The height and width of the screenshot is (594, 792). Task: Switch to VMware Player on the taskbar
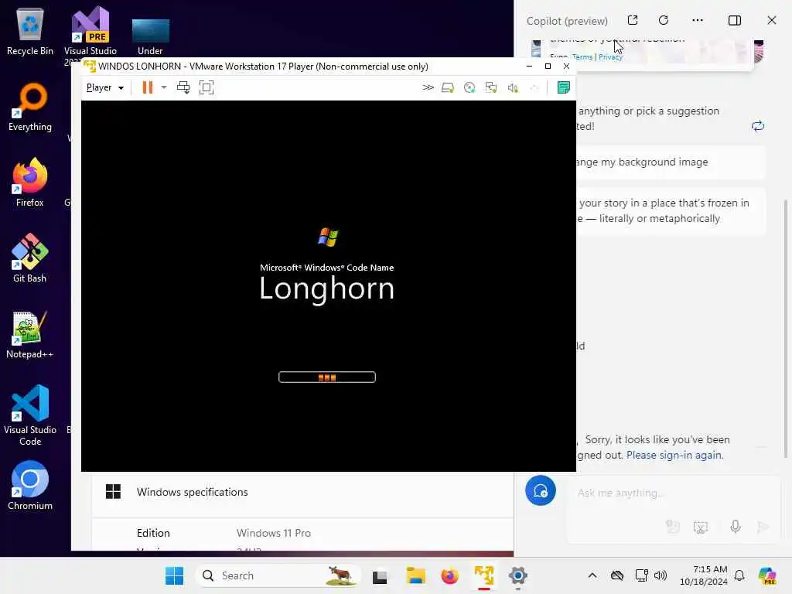[x=484, y=575]
